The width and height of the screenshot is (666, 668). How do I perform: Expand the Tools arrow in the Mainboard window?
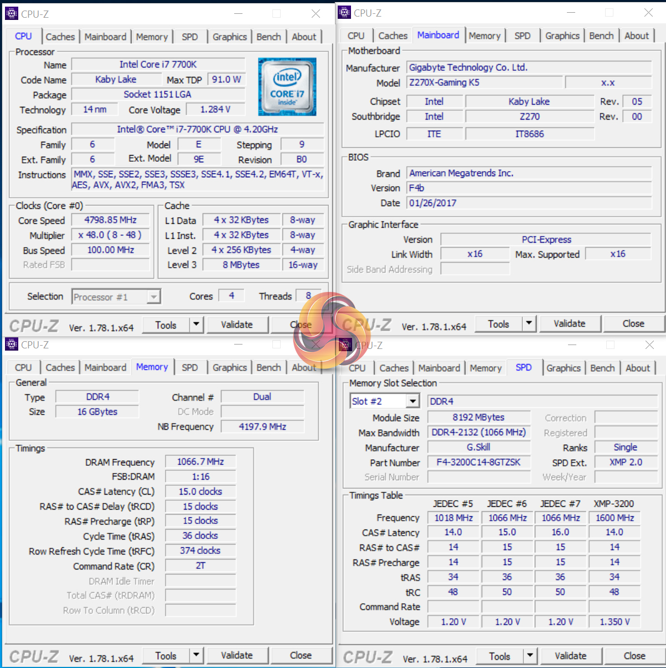click(x=529, y=323)
